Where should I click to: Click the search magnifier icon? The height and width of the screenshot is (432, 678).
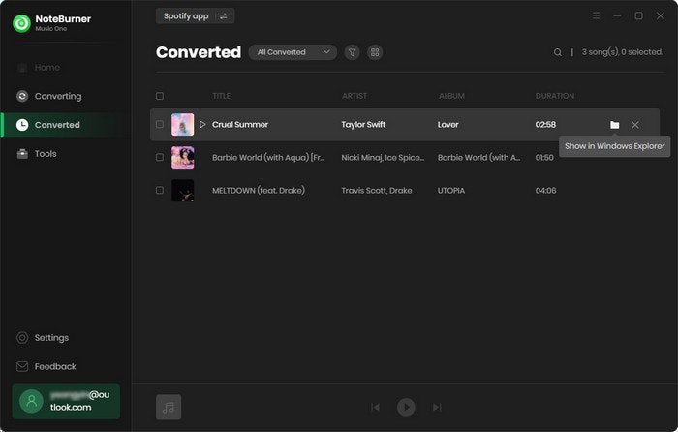pyautogui.click(x=558, y=52)
